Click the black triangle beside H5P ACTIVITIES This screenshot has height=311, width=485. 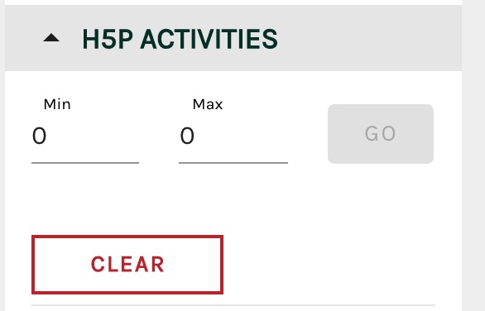click(51, 38)
